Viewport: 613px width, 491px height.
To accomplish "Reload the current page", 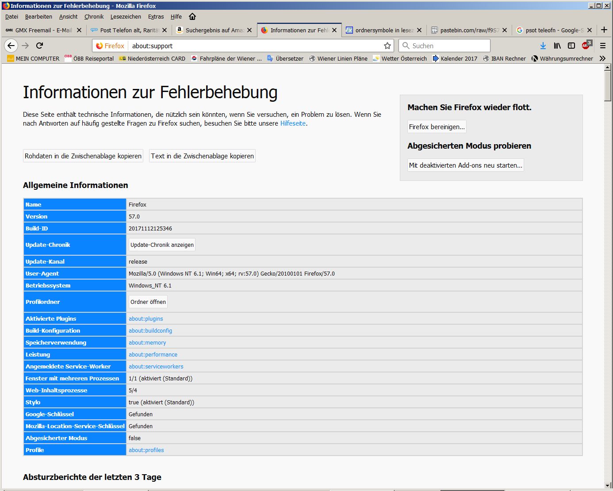I will [x=39, y=46].
